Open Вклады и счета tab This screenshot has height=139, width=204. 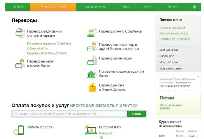(x=95, y=7)
